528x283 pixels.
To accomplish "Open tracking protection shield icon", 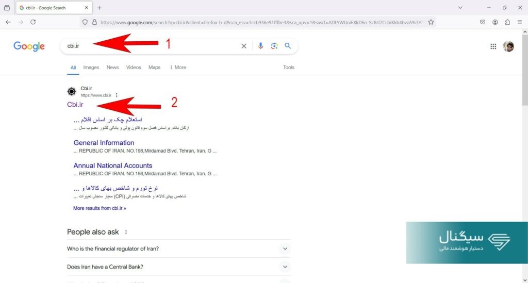I will [x=85, y=22].
